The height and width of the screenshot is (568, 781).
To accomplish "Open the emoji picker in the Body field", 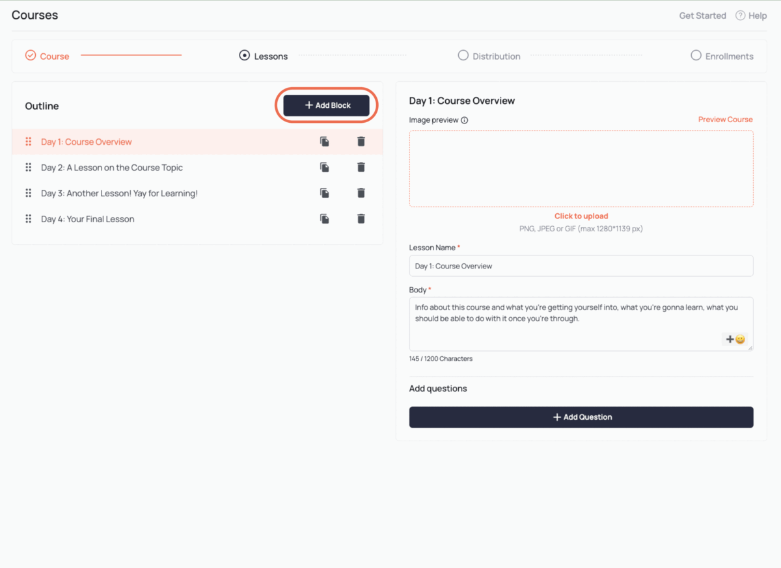I will 741,339.
